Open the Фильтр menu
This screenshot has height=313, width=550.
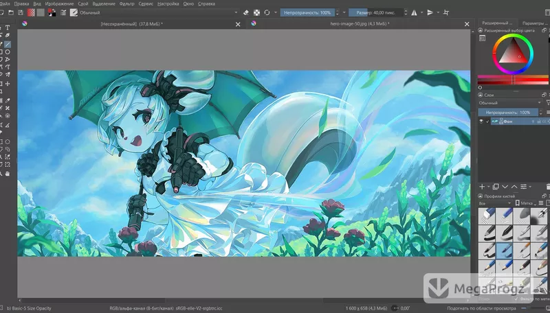tap(126, 4)
